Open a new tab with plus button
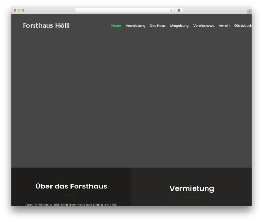Image resolution: width=263 pixels, height=222 pixels. click(249, 12)
